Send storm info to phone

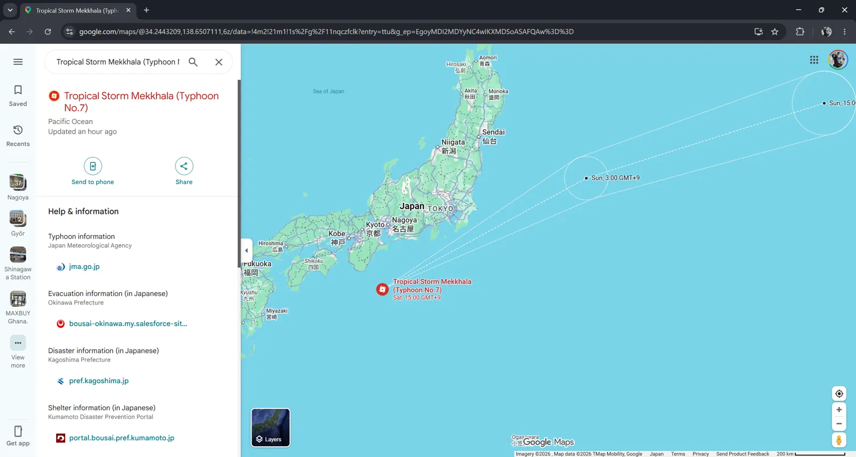(93, 172)
